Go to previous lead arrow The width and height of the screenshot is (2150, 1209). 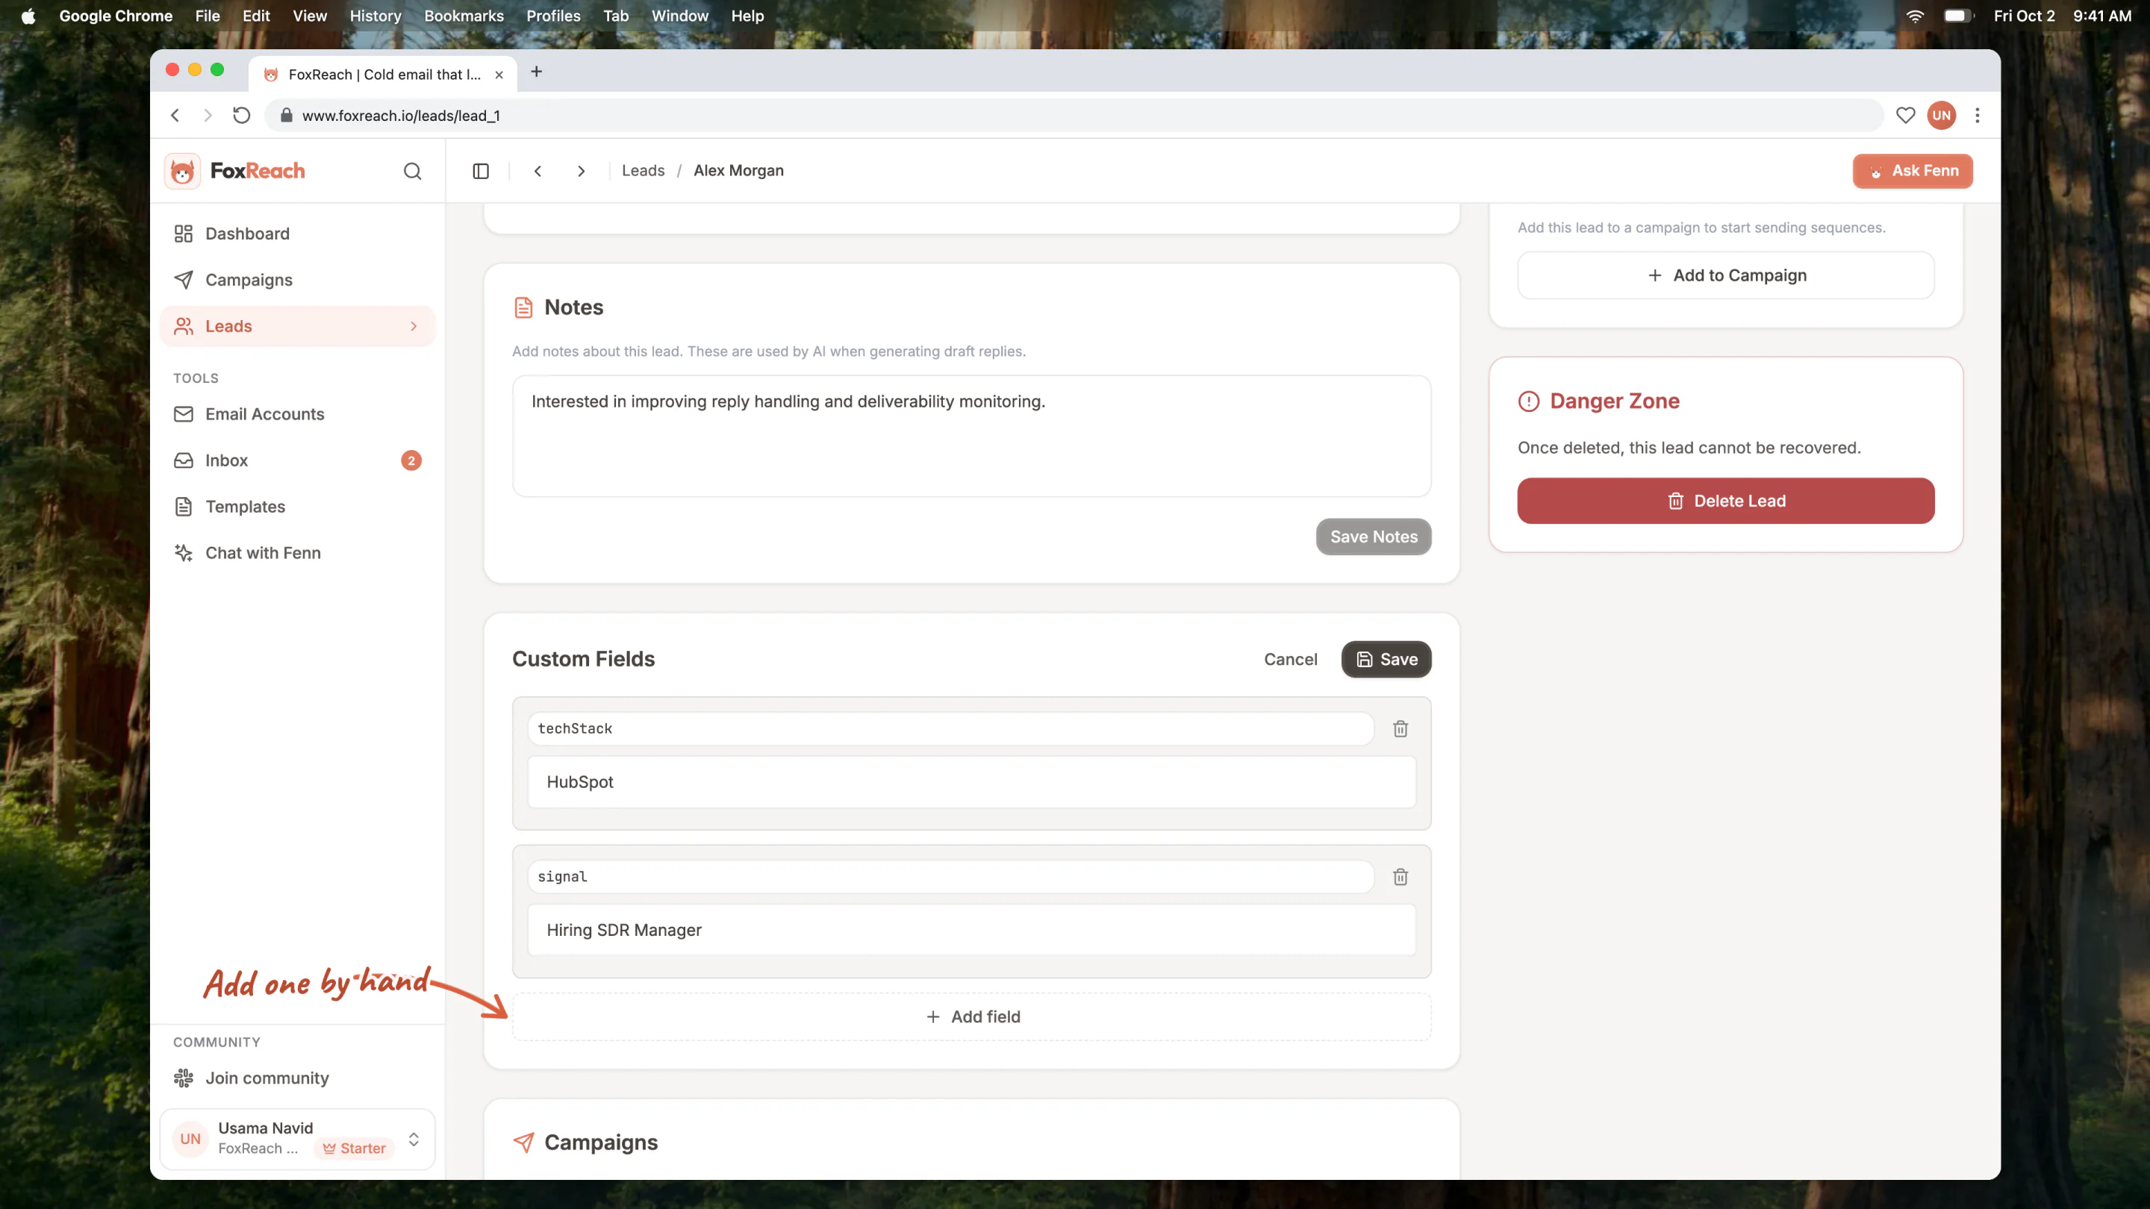[x=538, y=171]
